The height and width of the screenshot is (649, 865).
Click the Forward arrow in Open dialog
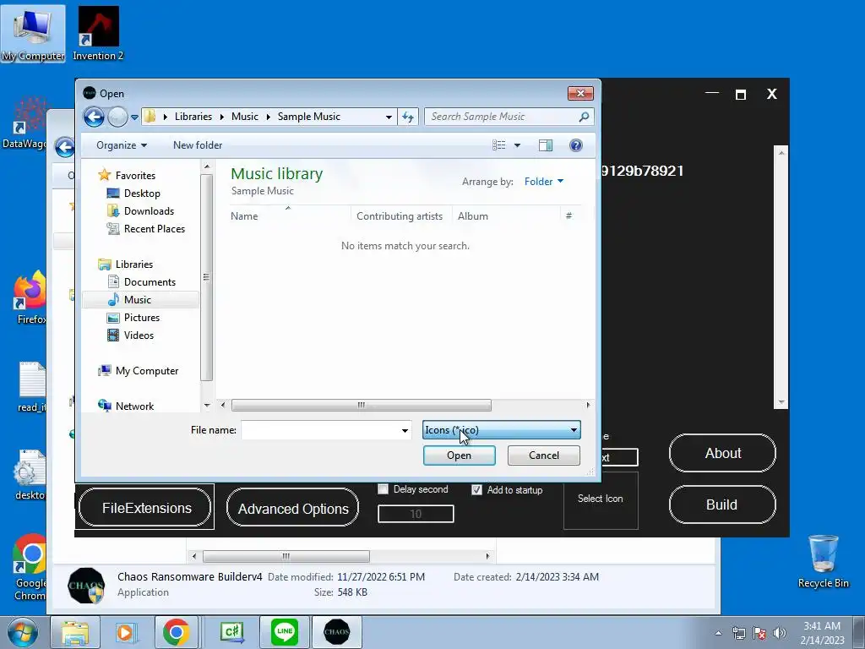coord(117,117)
